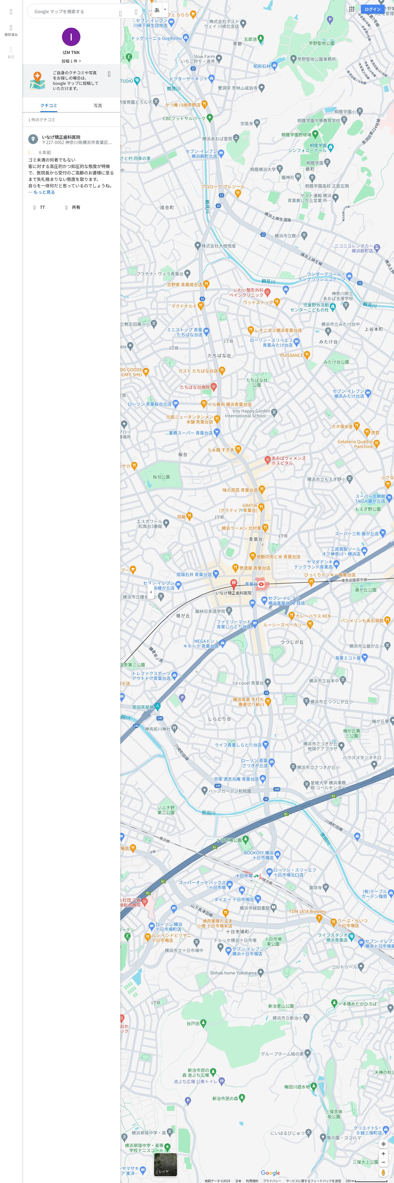
Task: Zoom out with the minus button
Action: (384, 1162)
